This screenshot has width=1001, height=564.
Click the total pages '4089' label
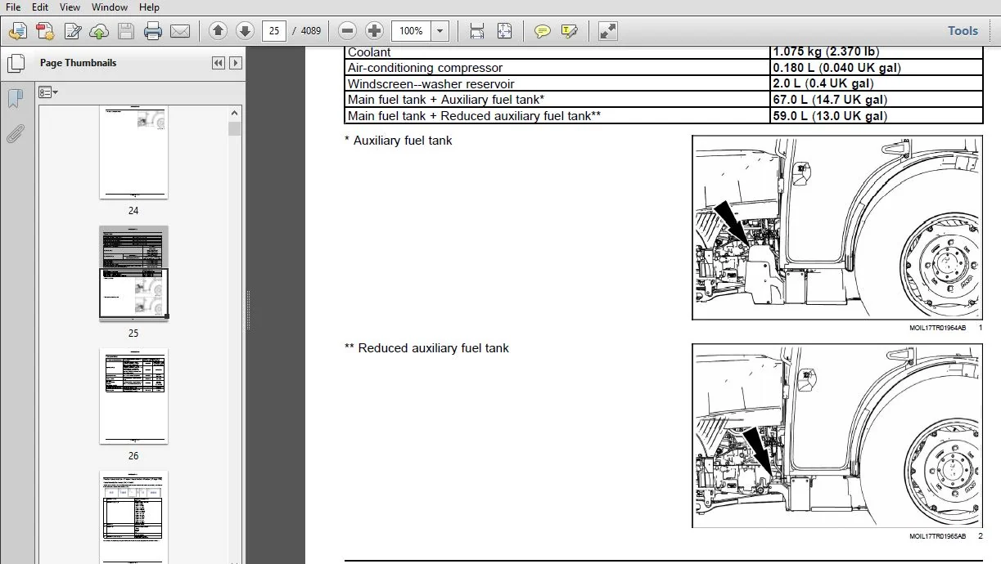(311, 31)
